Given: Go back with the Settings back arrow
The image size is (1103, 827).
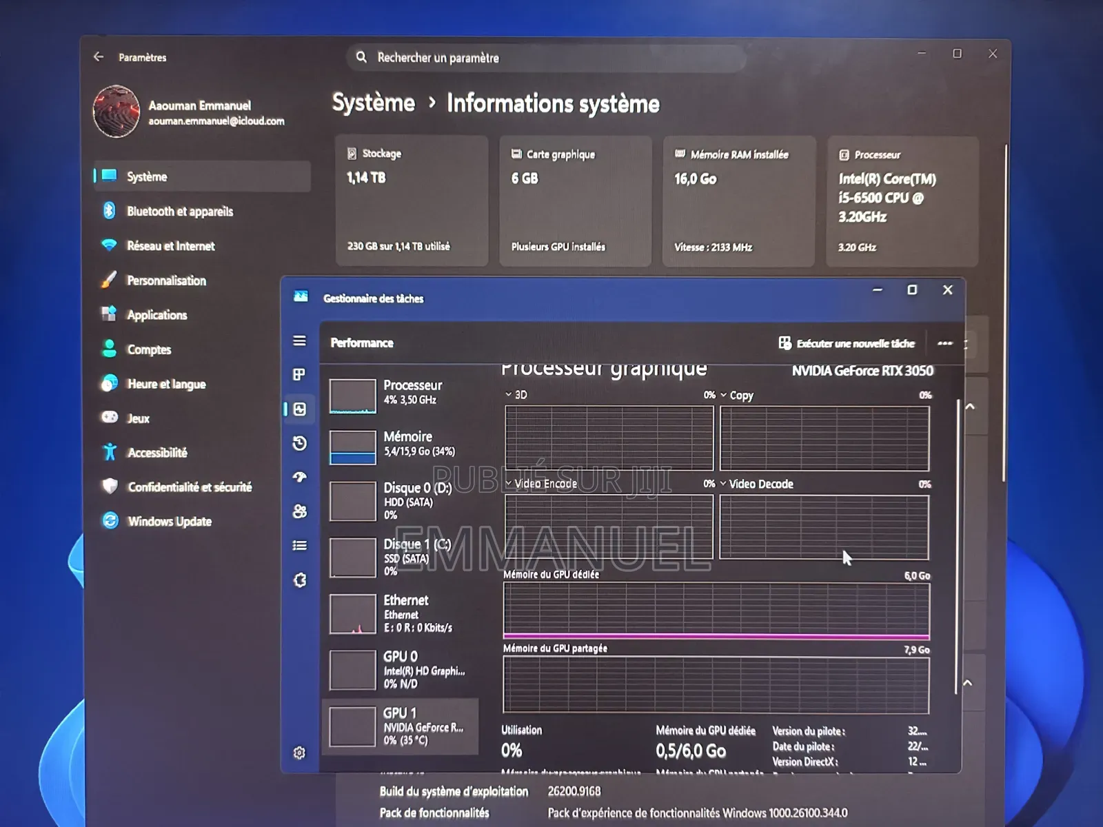Looking at the screenshot, I should (99, 57).
